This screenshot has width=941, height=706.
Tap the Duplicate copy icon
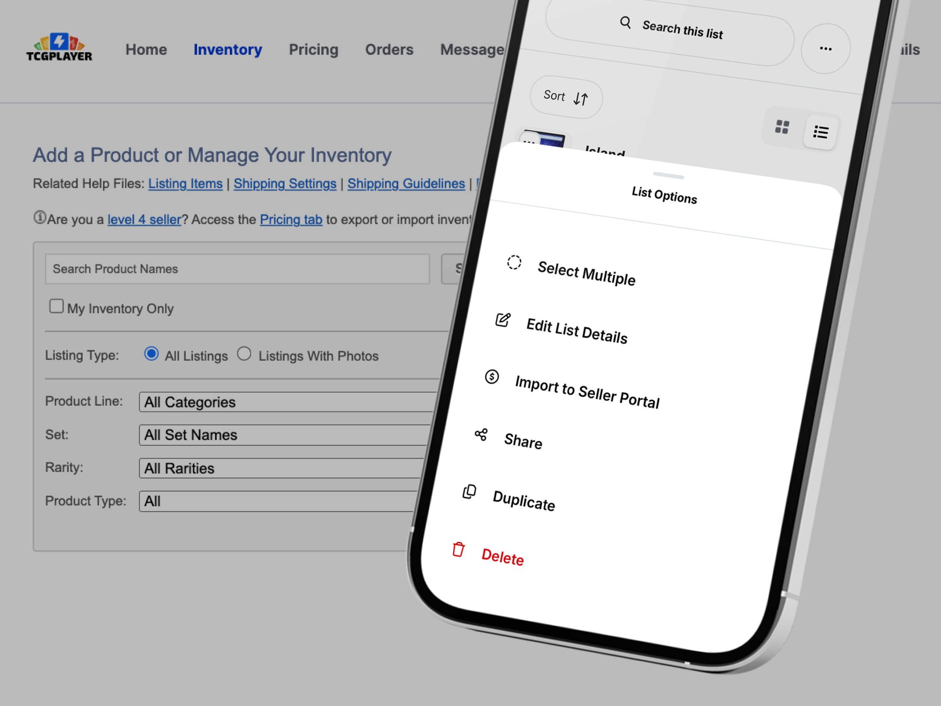click(469, 492)
